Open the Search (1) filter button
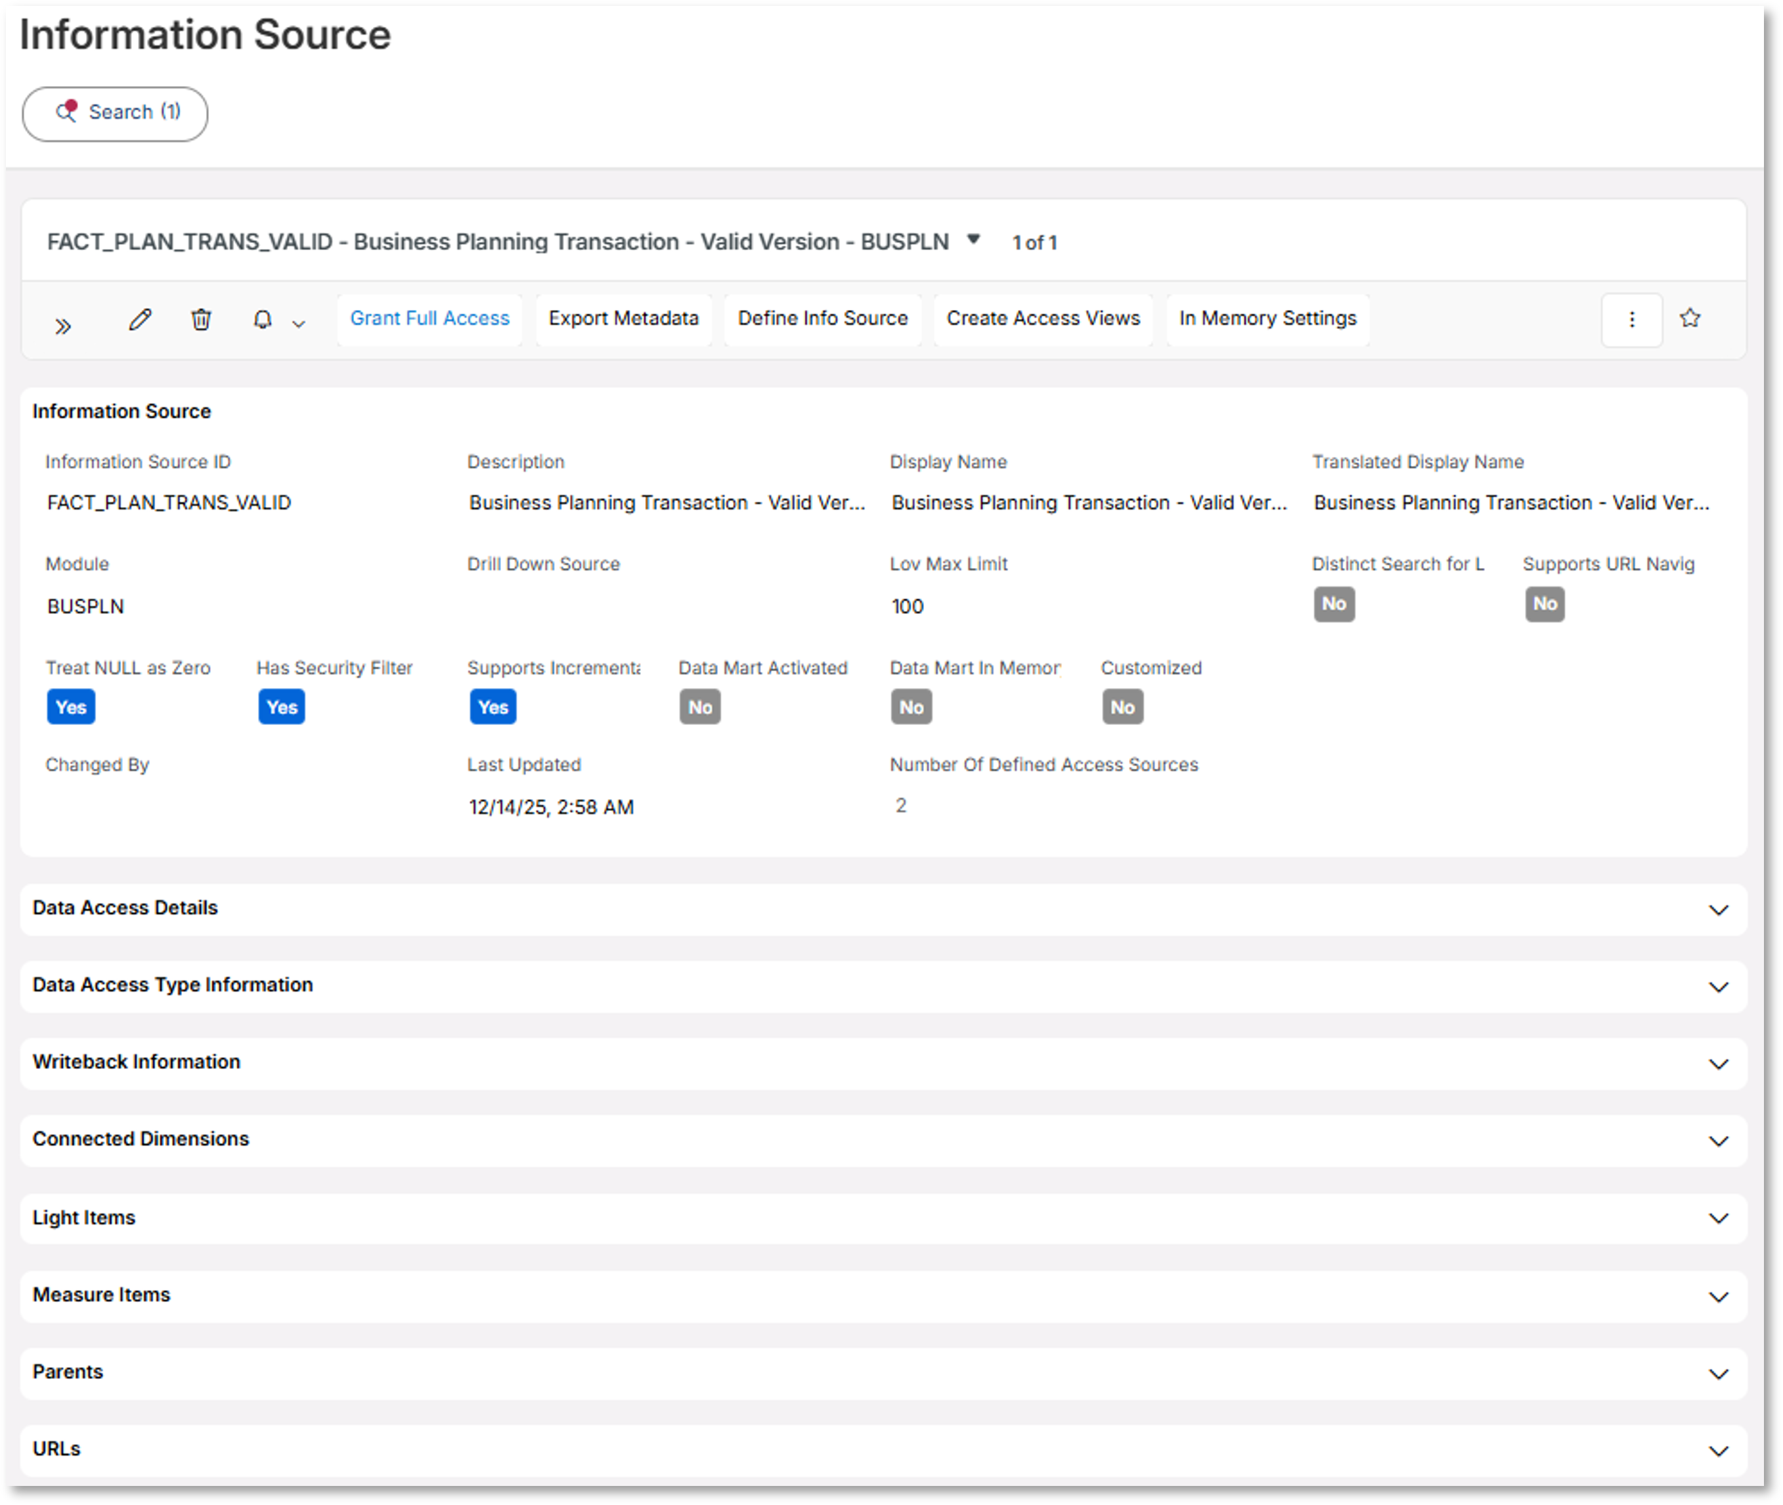This screenshot has width=1783, height=1505. click(114, 114)
